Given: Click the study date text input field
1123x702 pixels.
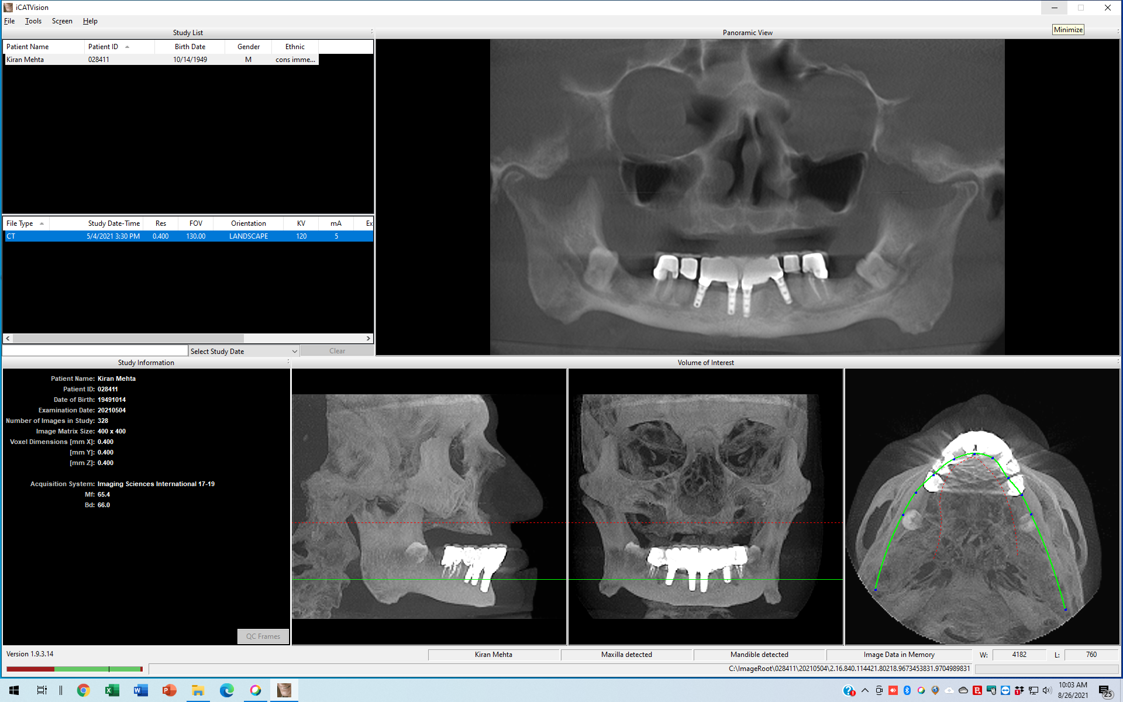Looking at the screenshot, I should point(95,351).
